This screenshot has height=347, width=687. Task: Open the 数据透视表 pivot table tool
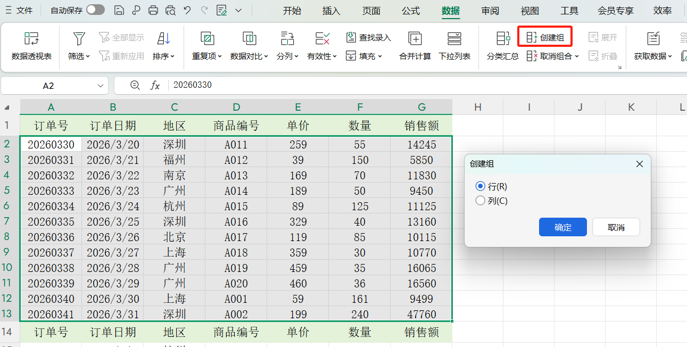point(31,47)
